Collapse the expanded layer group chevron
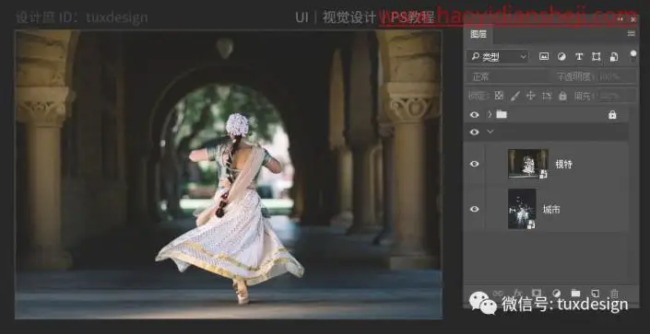This screenshot has width=650, height=334. (x=490, y=132)
